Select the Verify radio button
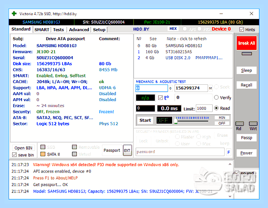 (x=216, y=97)
